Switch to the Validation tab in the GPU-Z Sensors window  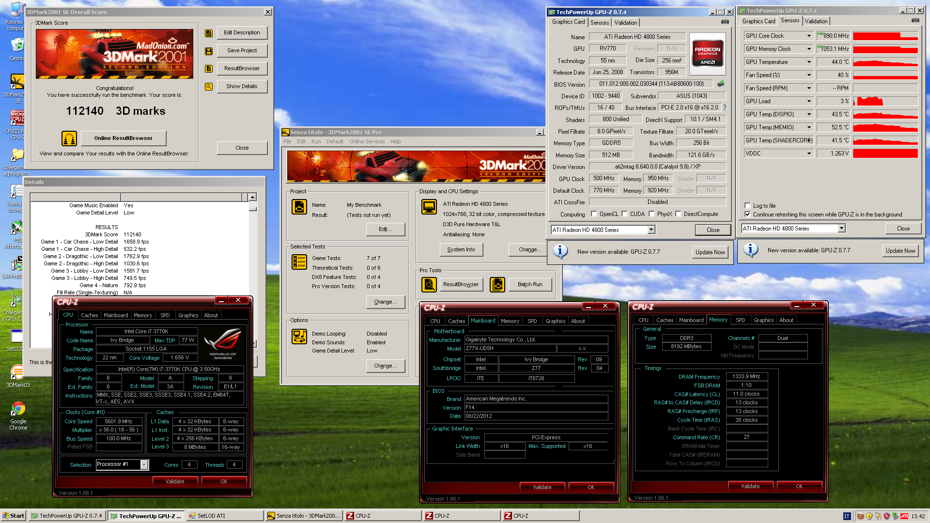coord(816,21)
